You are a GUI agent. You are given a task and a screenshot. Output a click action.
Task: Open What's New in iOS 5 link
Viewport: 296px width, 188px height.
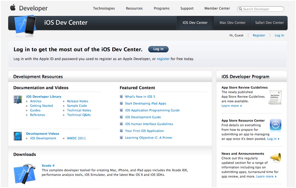click(140, 96)
